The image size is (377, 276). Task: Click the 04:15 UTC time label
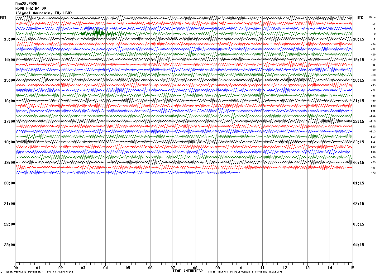coord(359,245)
